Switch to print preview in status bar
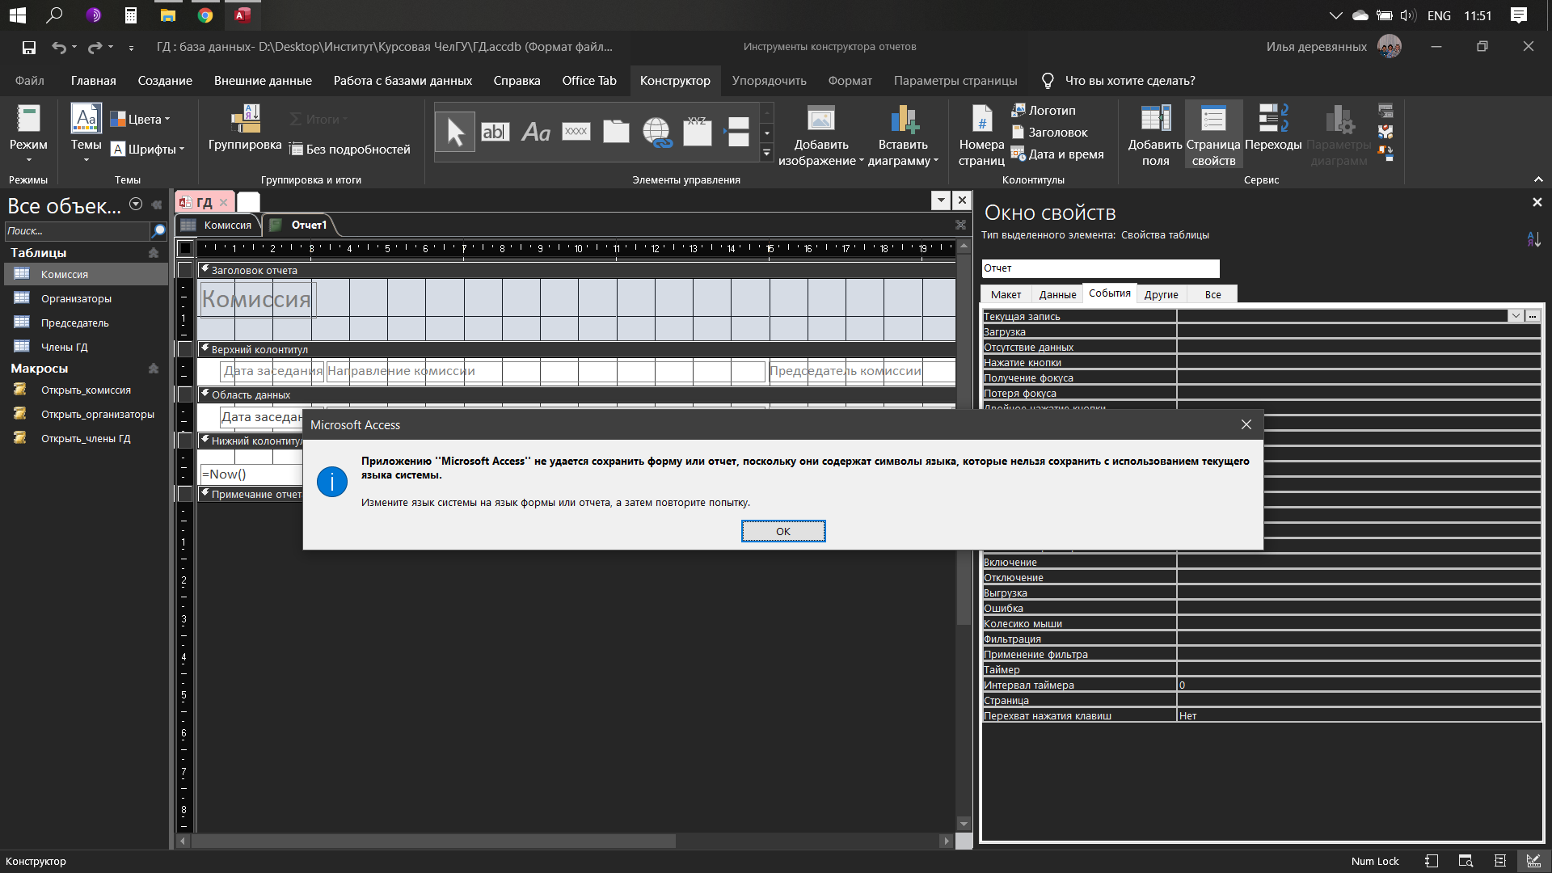The height and width of the screenshot is (873, 1552). tap(1465, 861)
